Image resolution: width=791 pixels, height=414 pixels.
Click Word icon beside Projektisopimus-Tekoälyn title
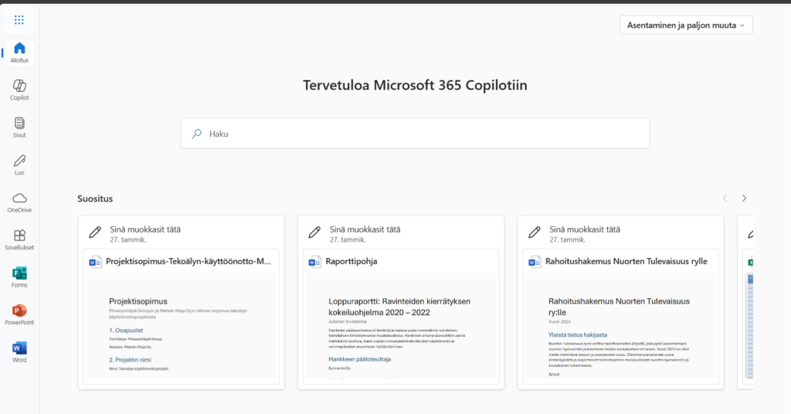95,262
